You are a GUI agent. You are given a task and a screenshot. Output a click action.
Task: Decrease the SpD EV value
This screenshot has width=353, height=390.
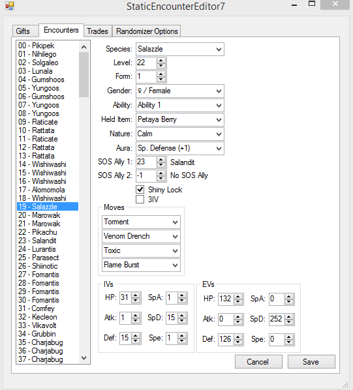[289, 322]
